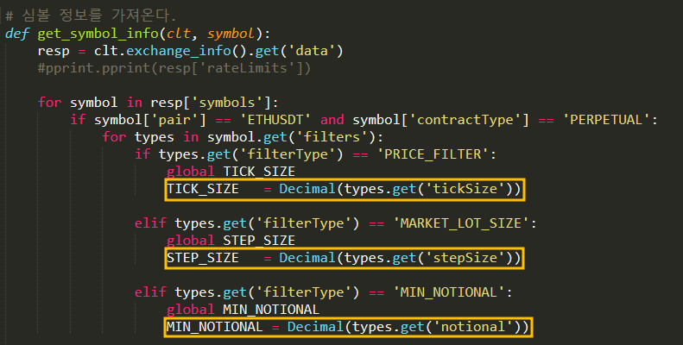Click the TICK_SIZE assignment variable
683x345 pixels.
coord(203,189)
